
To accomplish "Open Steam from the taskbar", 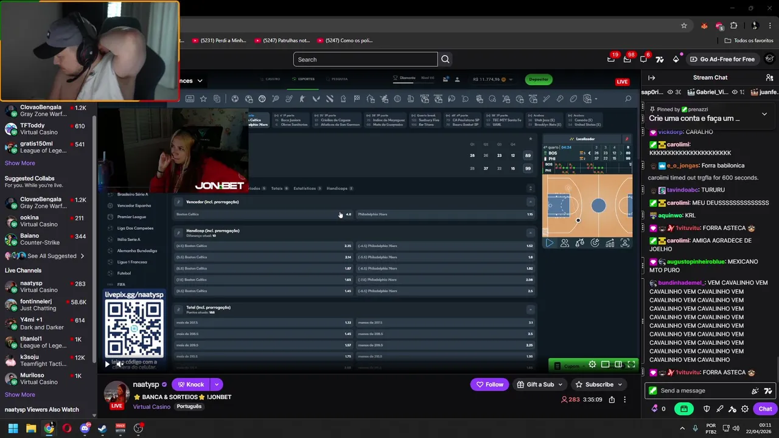I will [102, 428].
